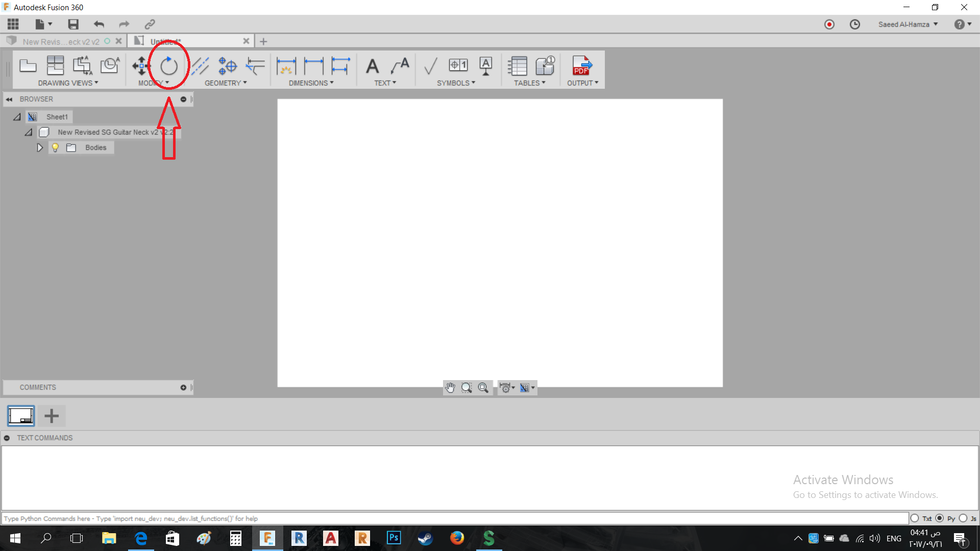Select the Js radio button

tap(963, 518)
